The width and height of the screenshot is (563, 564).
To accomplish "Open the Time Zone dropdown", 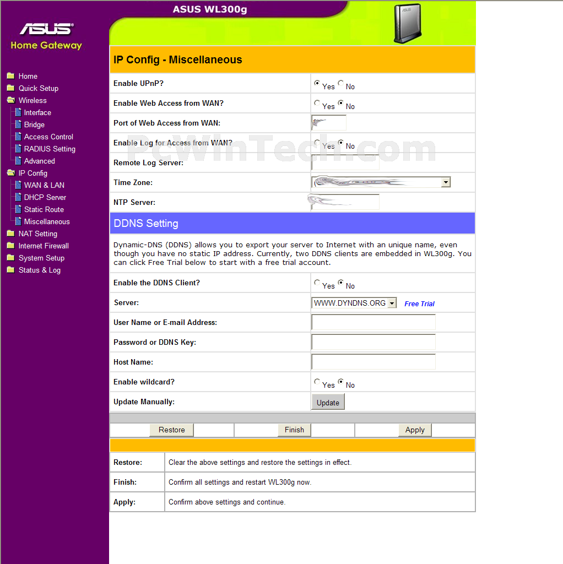I will [381, 182].
